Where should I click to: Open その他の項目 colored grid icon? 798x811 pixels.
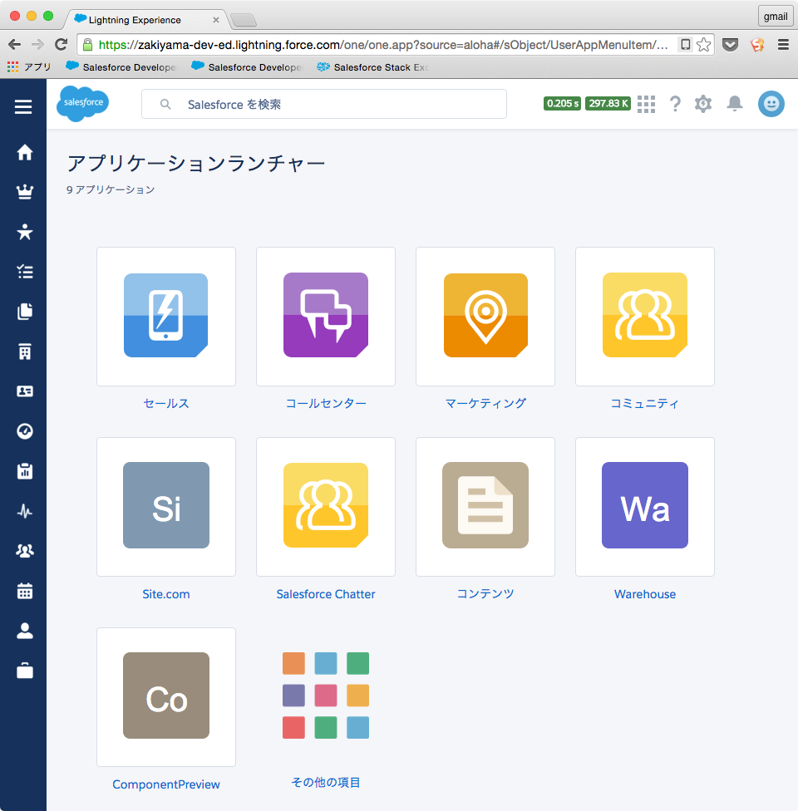click(x=326, y=695)
